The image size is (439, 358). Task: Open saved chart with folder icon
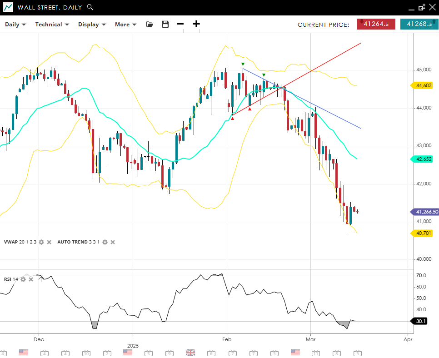(x=150, y=25)
